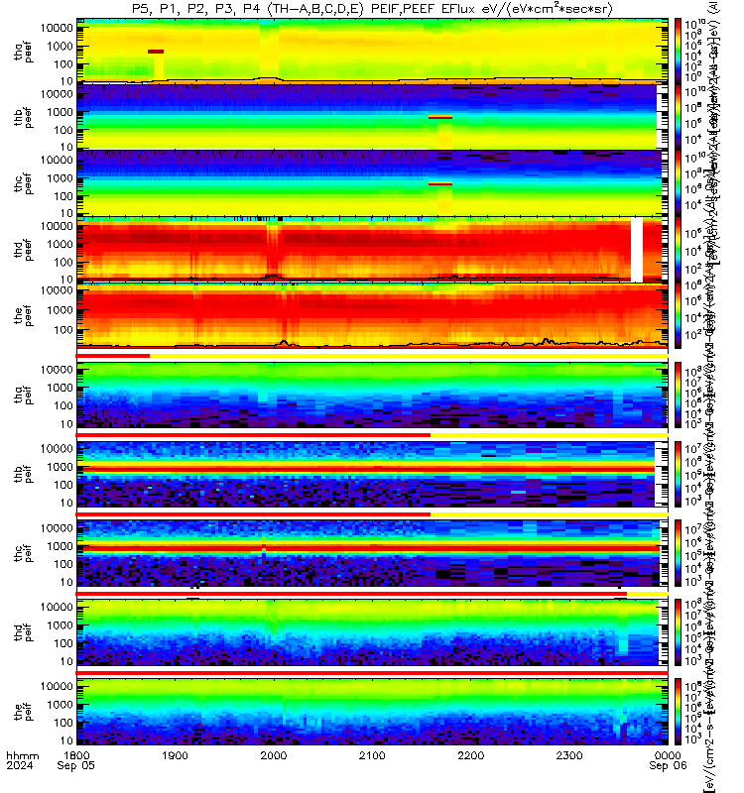Click the plot title mentioning PEIF,PEEF EFlux
Image resolution: width=744 pixels, height=793 pixels.
point(372,9)
